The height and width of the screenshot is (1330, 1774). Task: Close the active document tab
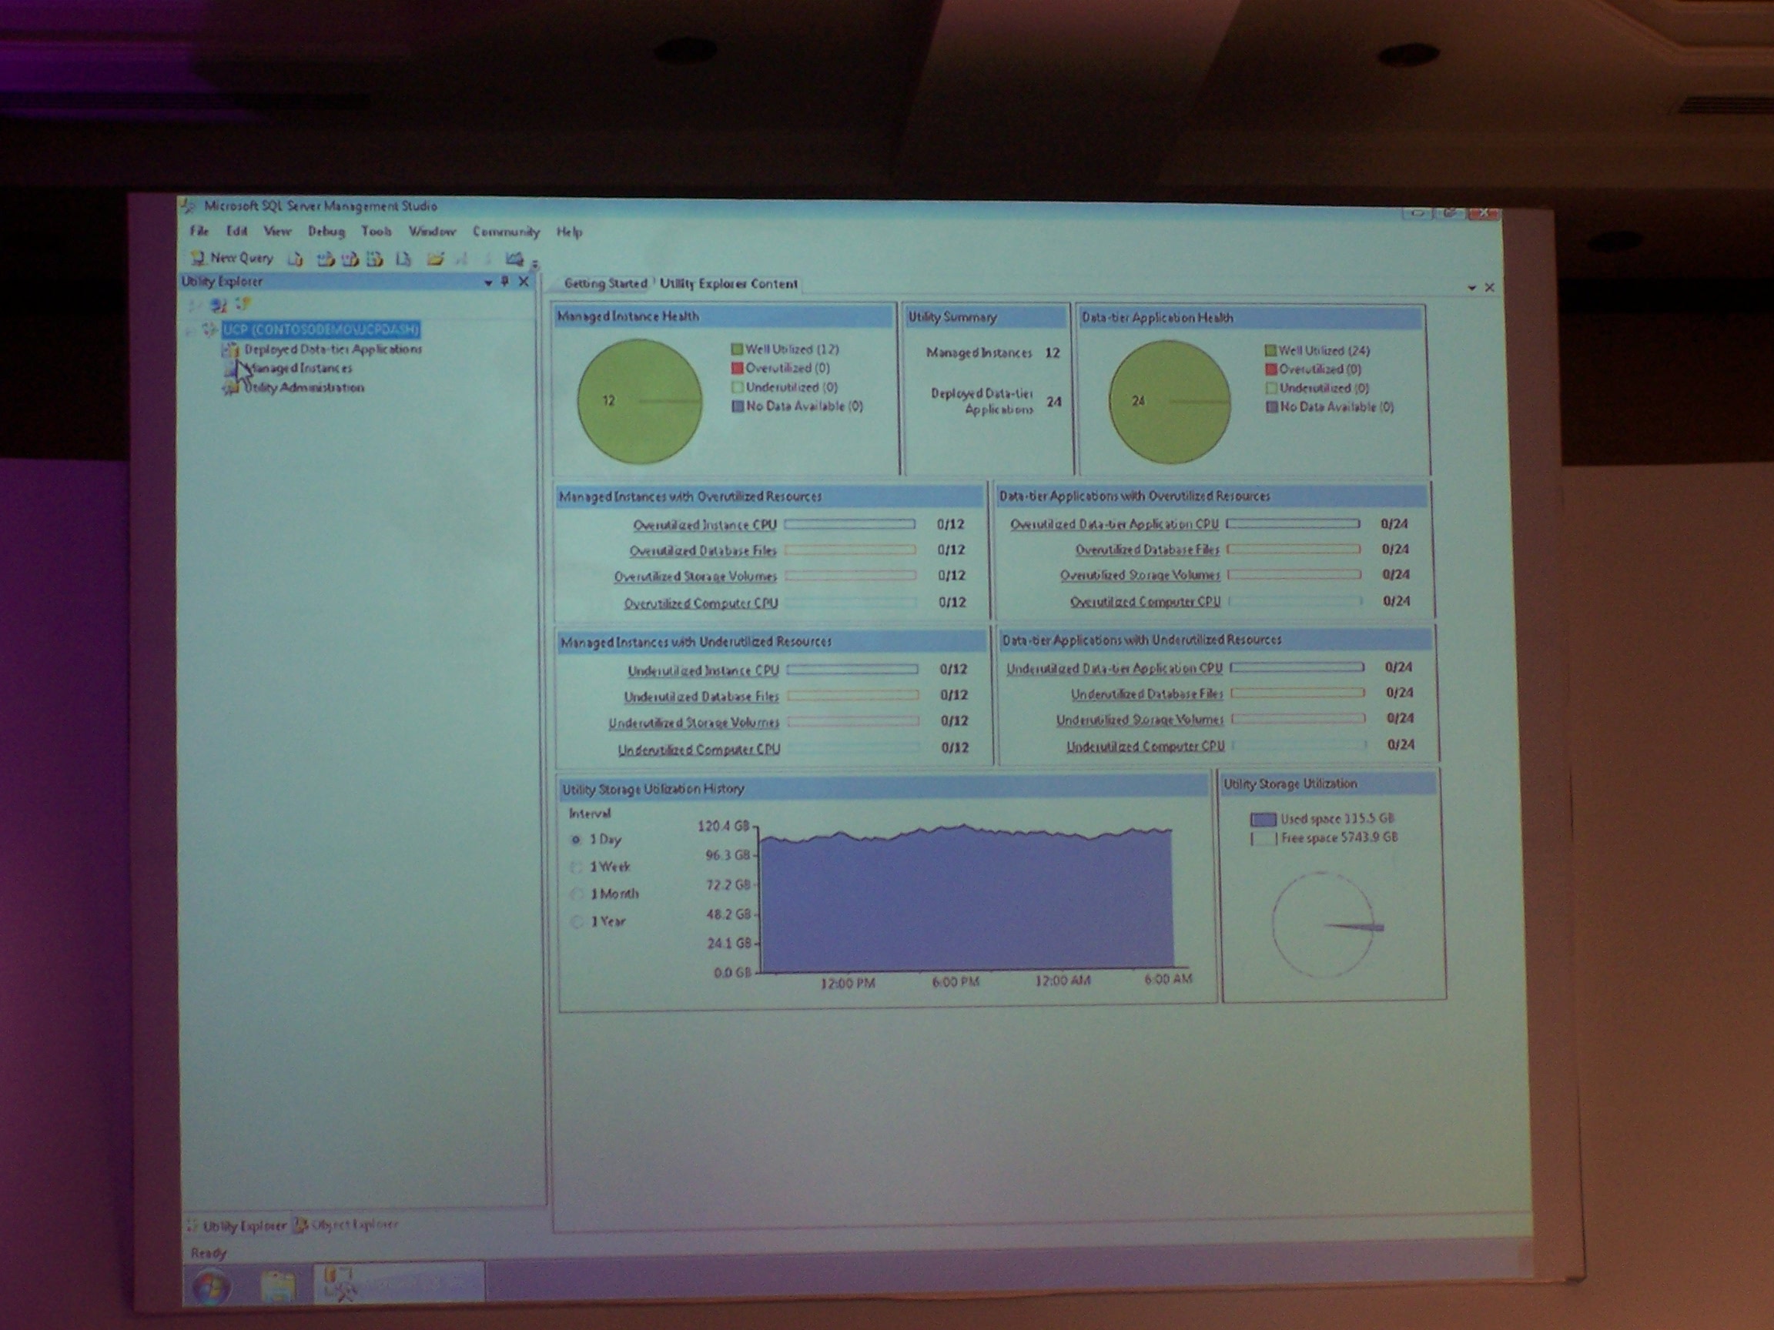pos(1489,287)
